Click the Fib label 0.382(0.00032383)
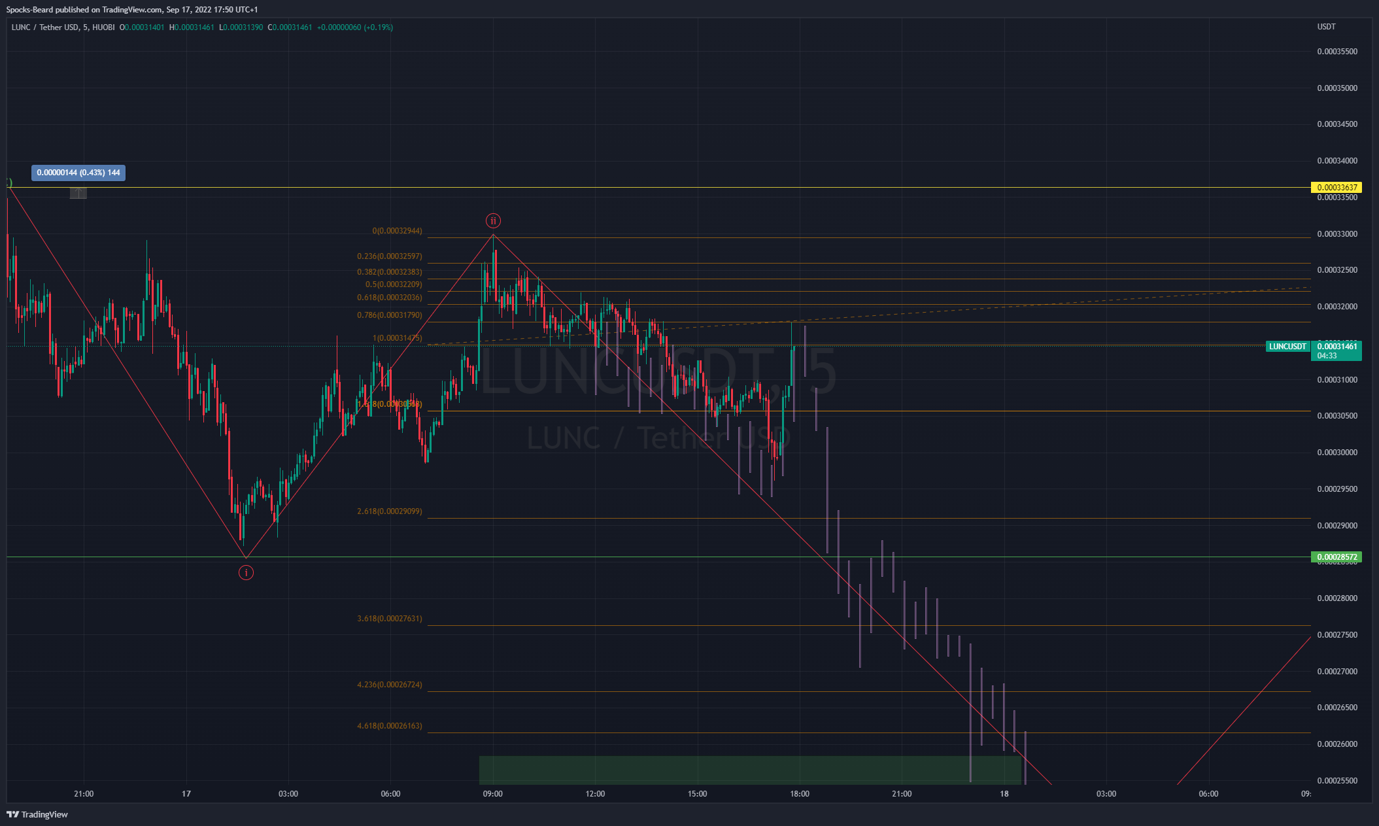1379x826 pixels. (x=390, y=272)
